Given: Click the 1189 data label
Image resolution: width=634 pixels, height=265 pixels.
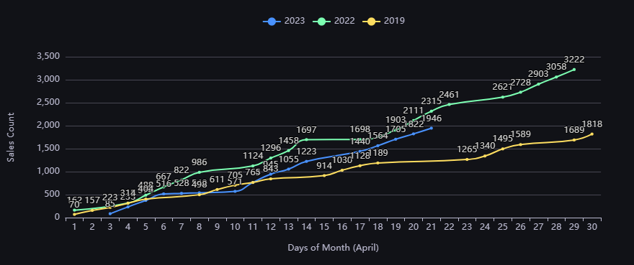Looking at the screenshot, I should 378,153.
